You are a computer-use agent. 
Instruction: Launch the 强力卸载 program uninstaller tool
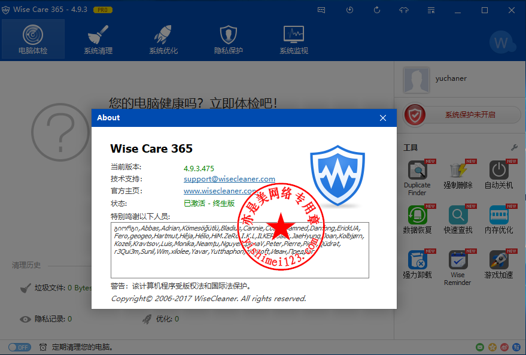[417, 264]
